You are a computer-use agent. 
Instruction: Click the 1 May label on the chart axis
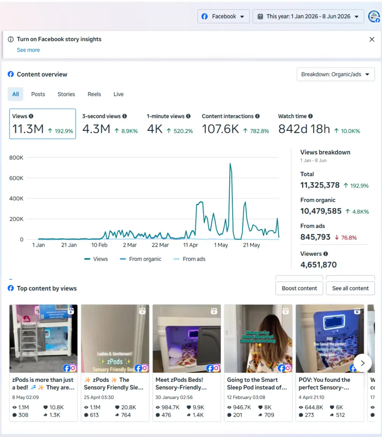pyautogui.click(x=221, y=245)
